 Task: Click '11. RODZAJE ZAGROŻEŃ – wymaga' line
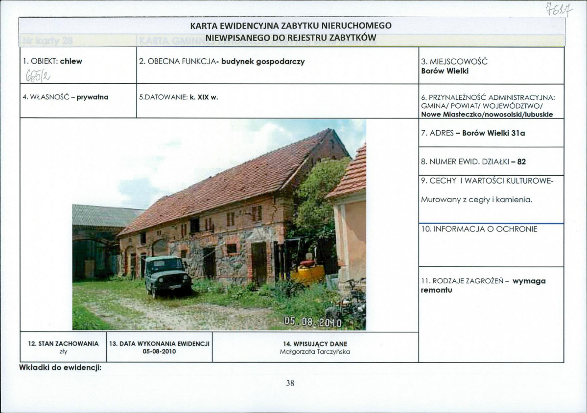tap(483, 281)
